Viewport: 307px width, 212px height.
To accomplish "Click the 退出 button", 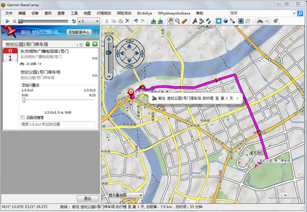I will (x=87, y=198).
